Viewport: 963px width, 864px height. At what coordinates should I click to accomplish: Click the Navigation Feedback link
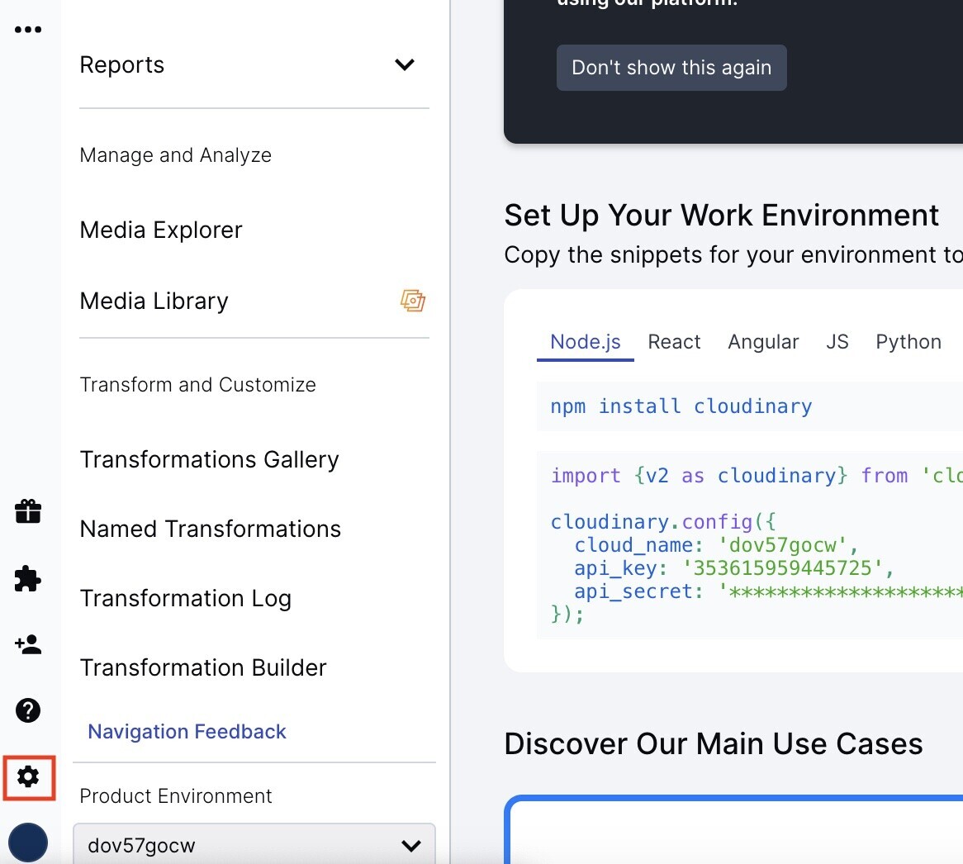[187, 731]
